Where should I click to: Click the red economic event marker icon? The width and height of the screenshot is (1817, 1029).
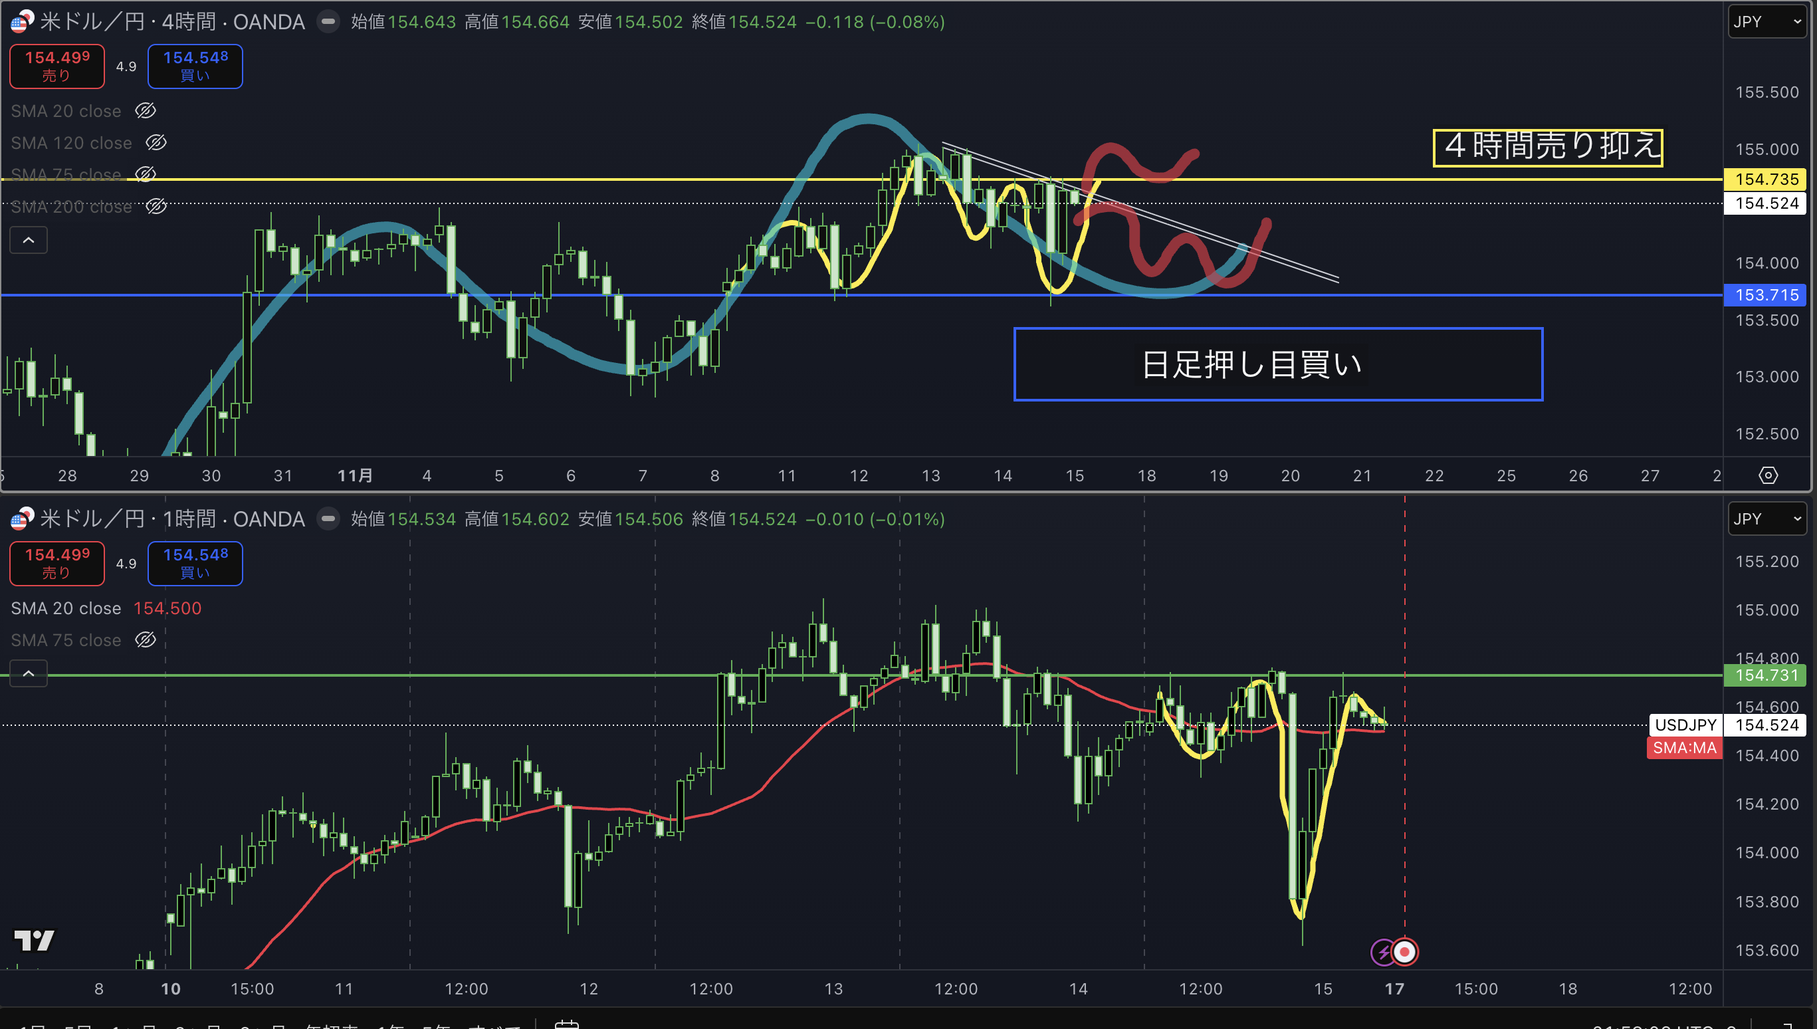point(1405,952)
